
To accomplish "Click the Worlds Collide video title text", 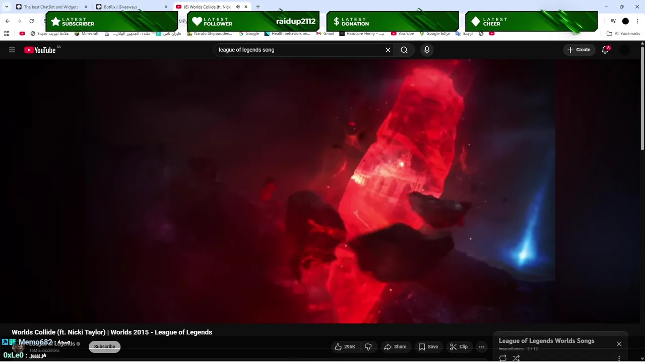I will pyautogui.click(x=112, y=332).
